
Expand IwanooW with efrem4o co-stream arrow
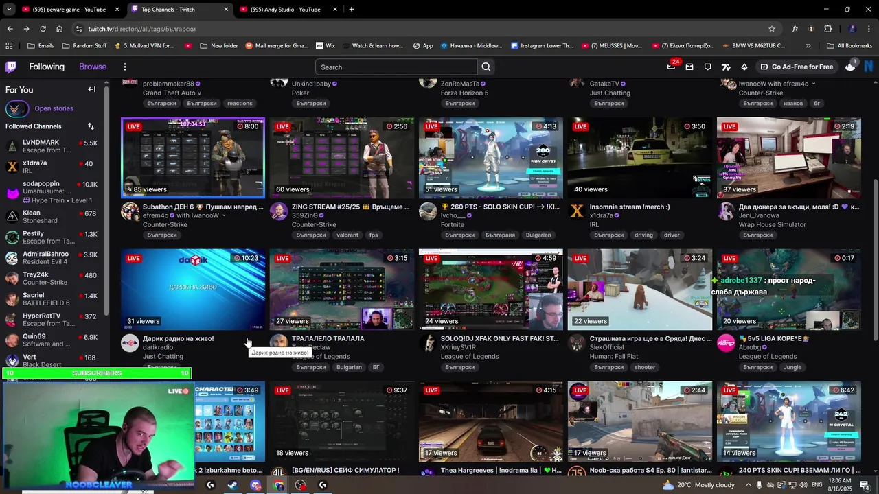(814, 84)
